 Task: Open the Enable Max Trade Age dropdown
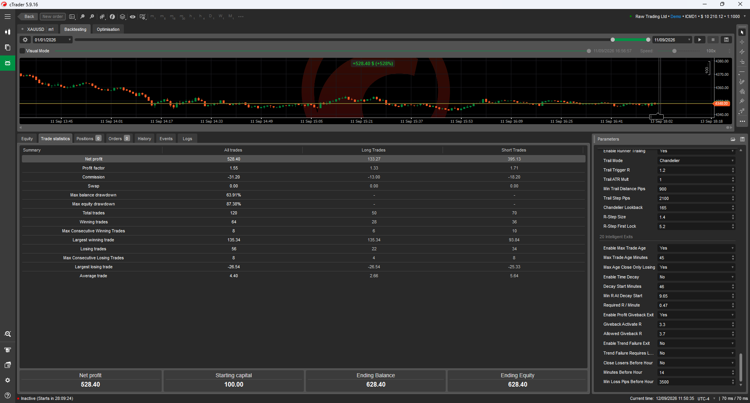696,248
